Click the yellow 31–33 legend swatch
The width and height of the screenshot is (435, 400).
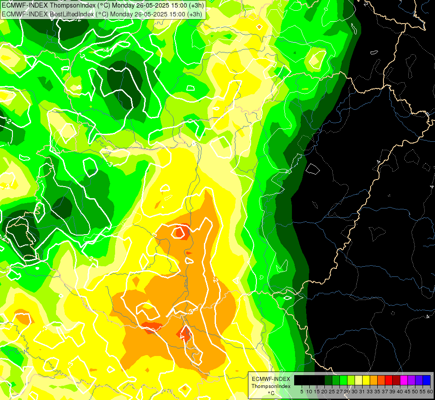click(366, 380)
